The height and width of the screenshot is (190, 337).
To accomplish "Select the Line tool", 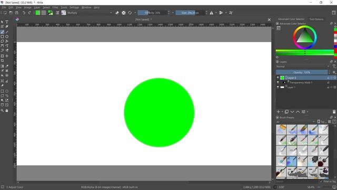I will pos(7,32).
